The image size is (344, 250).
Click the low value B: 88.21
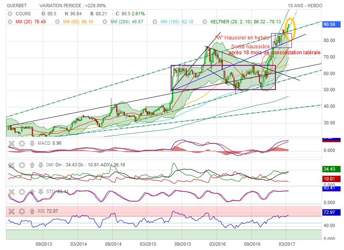point(99,14)
